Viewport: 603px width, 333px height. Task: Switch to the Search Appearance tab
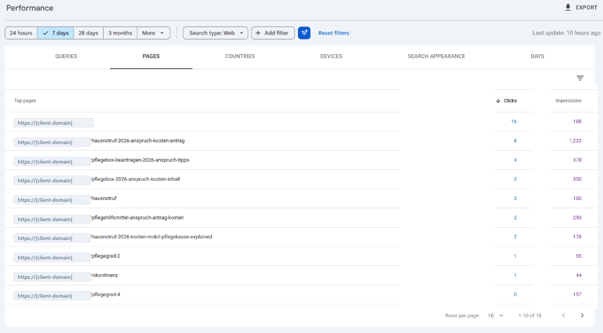click(436, 56)
